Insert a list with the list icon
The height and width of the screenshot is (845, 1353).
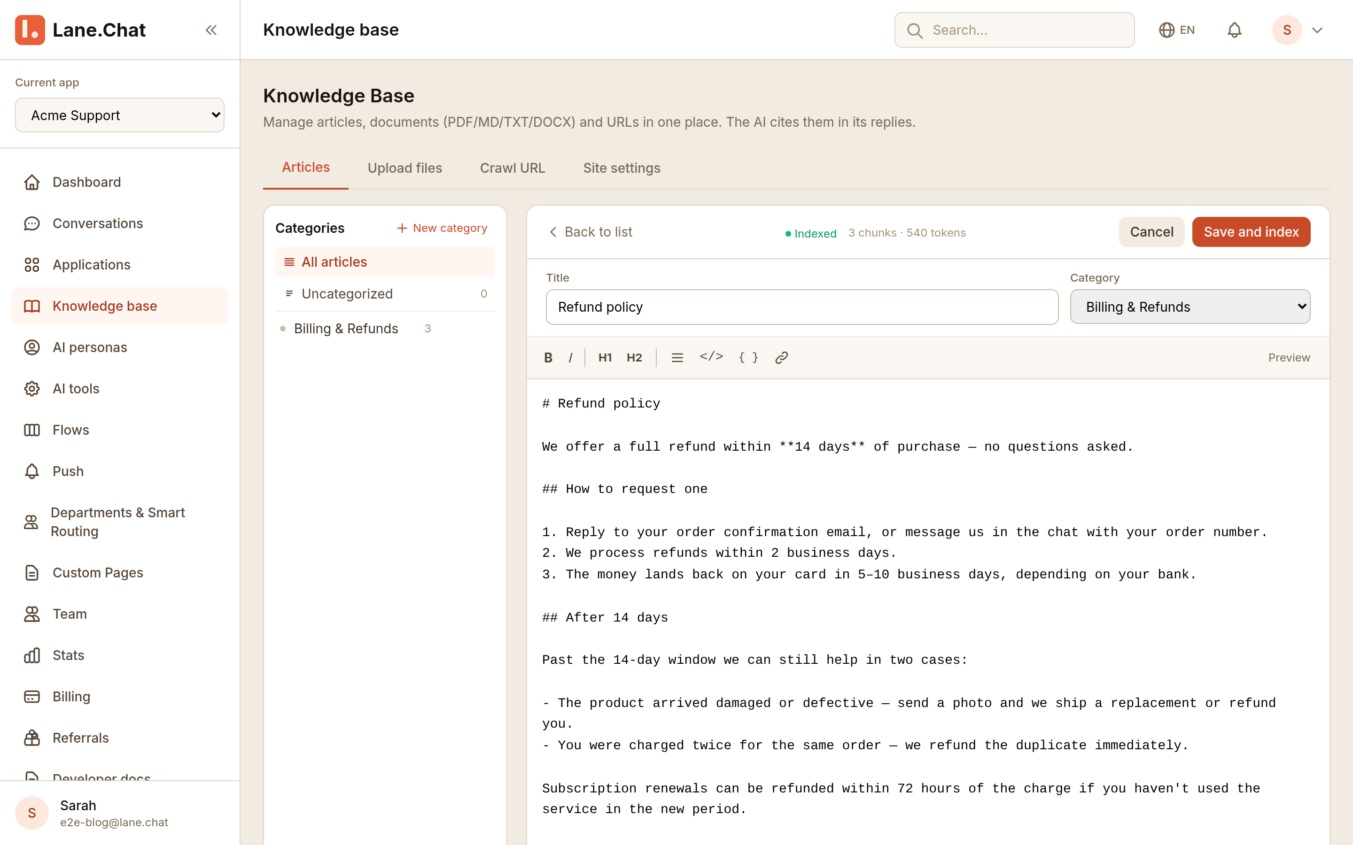[x=677, y=358]
